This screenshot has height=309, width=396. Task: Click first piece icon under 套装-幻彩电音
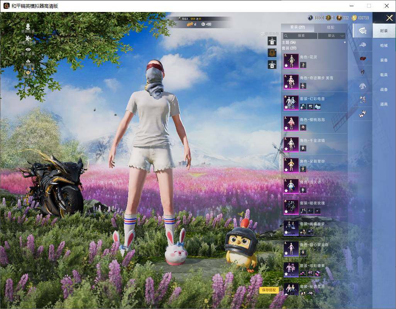point(303,107)
